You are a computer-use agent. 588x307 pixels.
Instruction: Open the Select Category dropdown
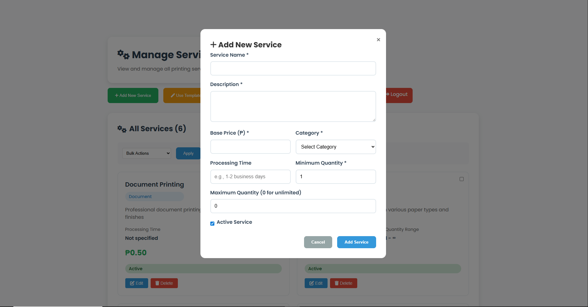336,147
